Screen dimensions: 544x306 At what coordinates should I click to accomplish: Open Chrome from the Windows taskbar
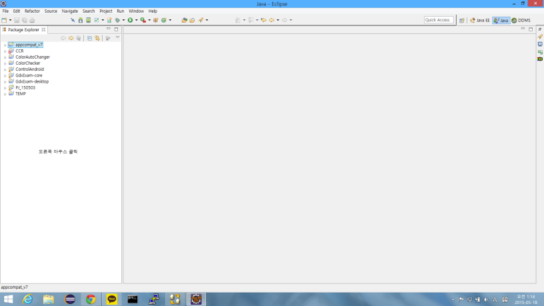(x=91, y=299)
